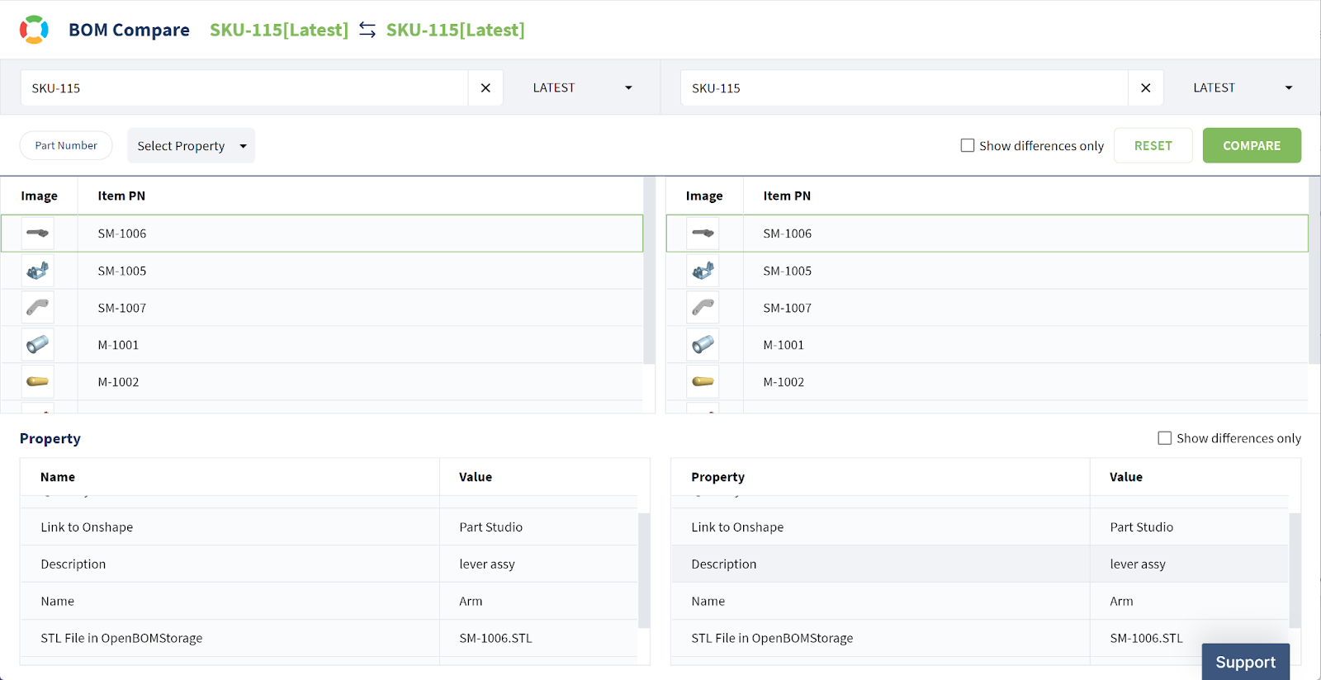Screen dimensions: 1321x680
Task: Select M-1001 row in right table
Action: [x=987, y=345]
